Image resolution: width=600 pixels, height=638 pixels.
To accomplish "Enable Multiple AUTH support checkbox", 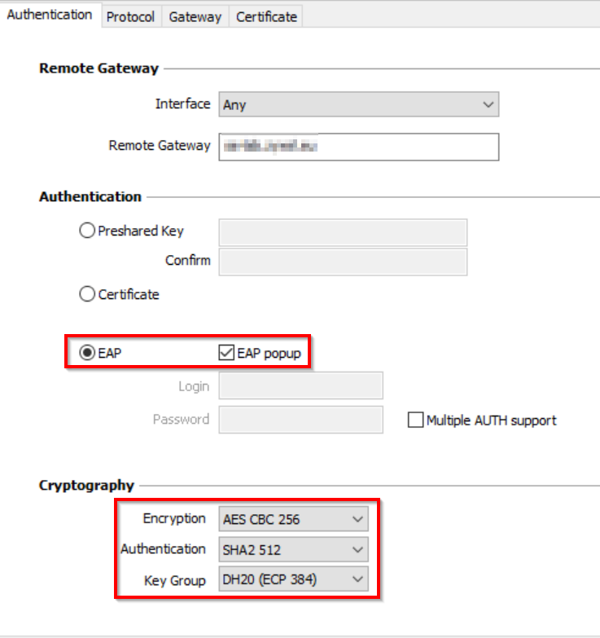I will pos(415,421).
